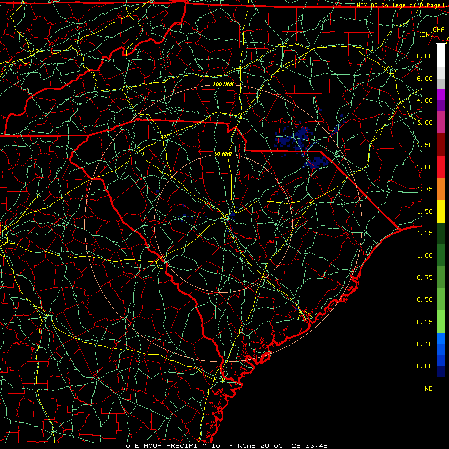This screenshot has width=449, height=449.
Task: Click the '03:45' timestamp in the footer
Action: click(316, 446)
